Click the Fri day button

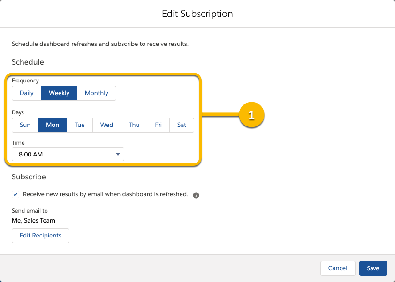click(159, 125)
